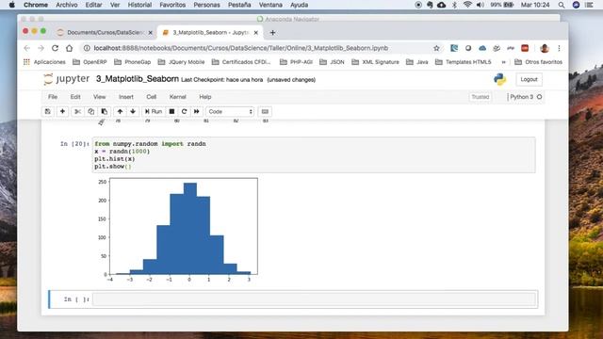Go back in Chrome

(27, 48)
